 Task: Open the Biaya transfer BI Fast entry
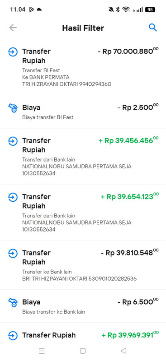[83, 111]
